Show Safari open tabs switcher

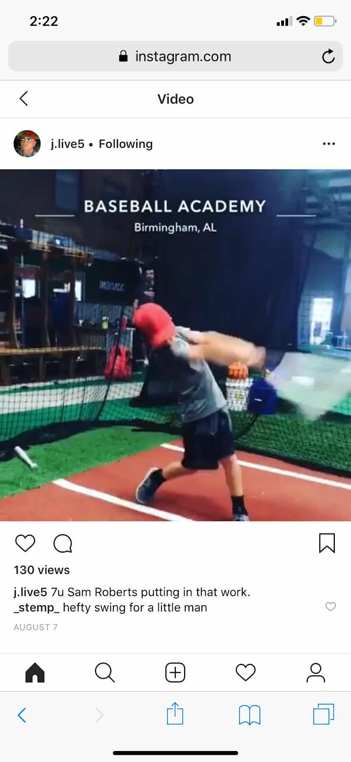click(x=323, y=714)
